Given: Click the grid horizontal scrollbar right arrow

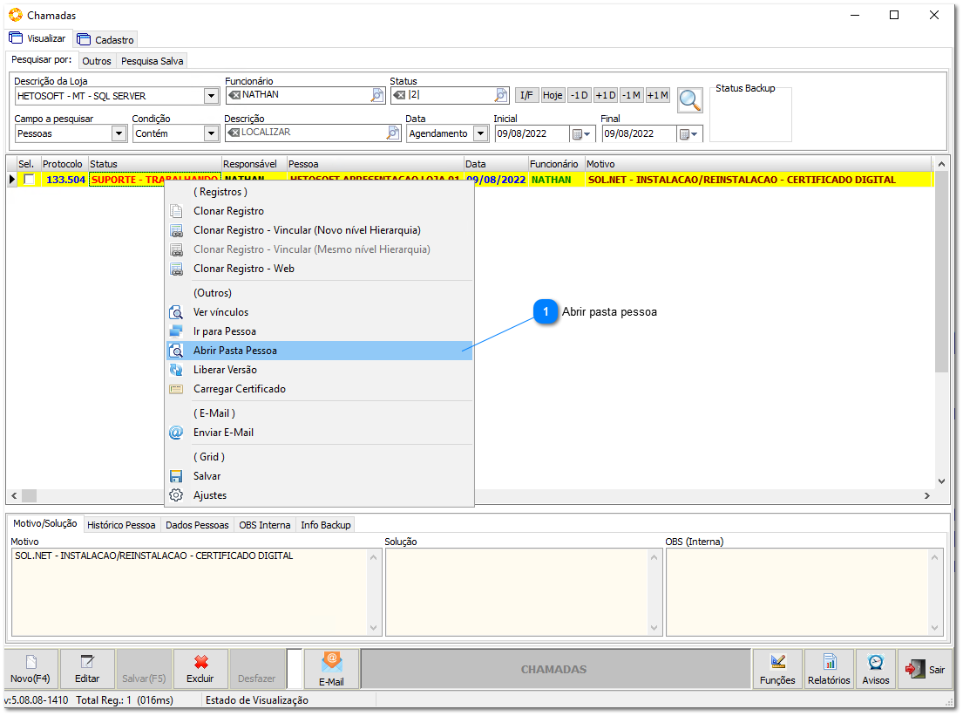Looking at the screenshot, I should coord(926,495).
